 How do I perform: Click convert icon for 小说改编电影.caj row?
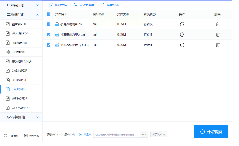point(182,24)
